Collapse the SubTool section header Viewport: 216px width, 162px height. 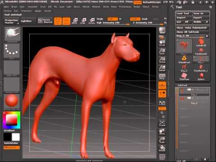[182, 85]
